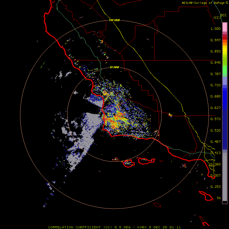Image resolution: width=229 pixels, height=229 pixels.
Task: Select the 0.307 scale value
Action: pyautogui.click(x=216, y=176)
